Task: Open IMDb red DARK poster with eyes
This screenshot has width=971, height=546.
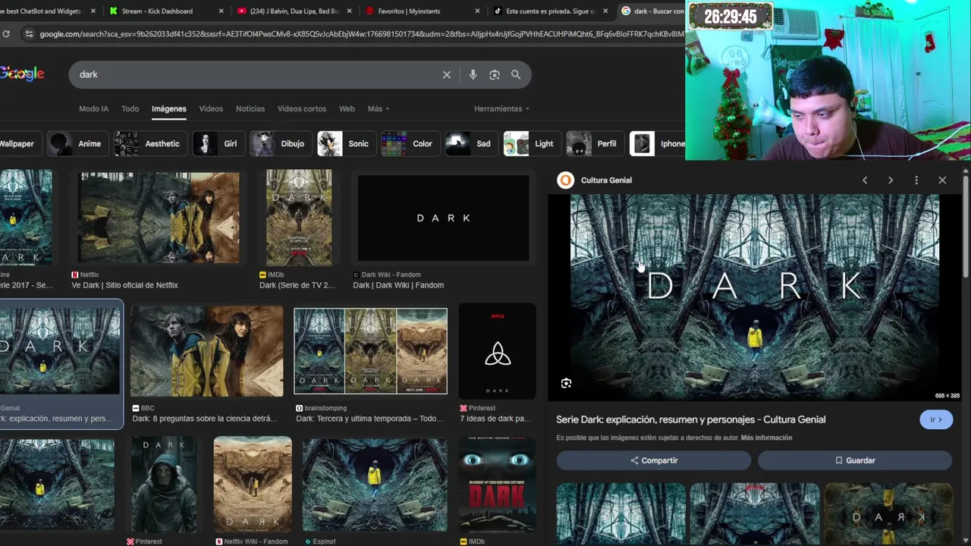Action: pyautogui.click(x=497, y=484)
